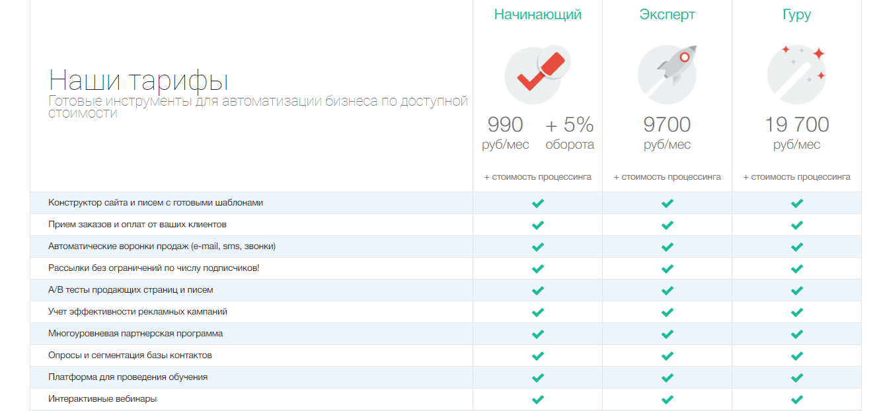Click the red checkmark icon under Начинающий
This screenshot has height=411, width=885.
pyautogui.click(x=537, y=74)
